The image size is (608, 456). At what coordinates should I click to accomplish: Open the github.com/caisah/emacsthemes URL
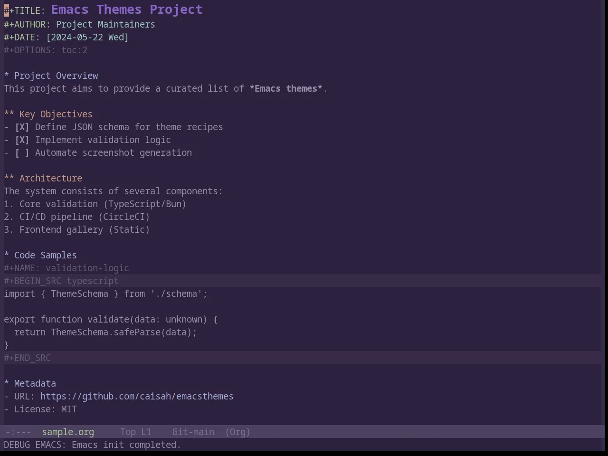(x=137, y=397)
